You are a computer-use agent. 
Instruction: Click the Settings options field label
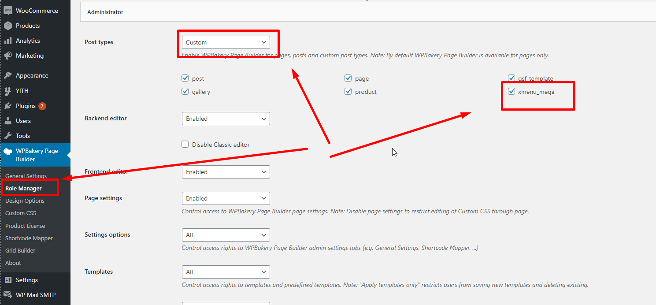click(107, 234)
